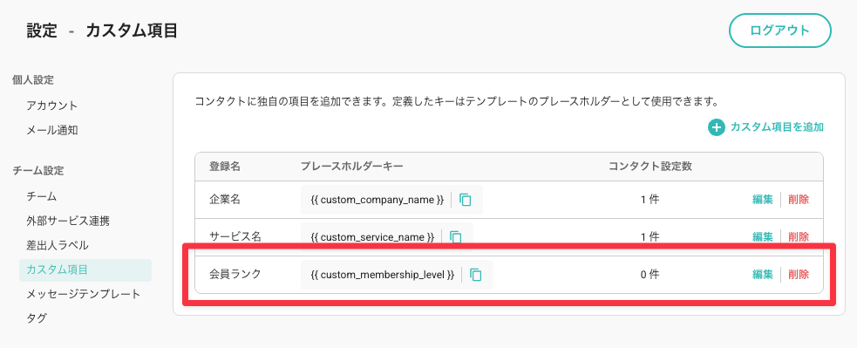
Task: Delete the 企業名 custom item
Action: [799, 200]
